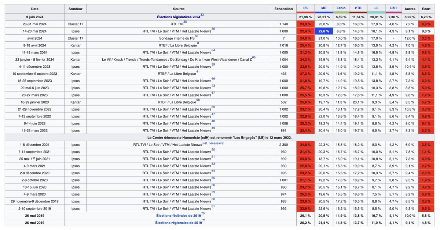
Task: Click footnote reference 70
Action: (x=203, y=214)
